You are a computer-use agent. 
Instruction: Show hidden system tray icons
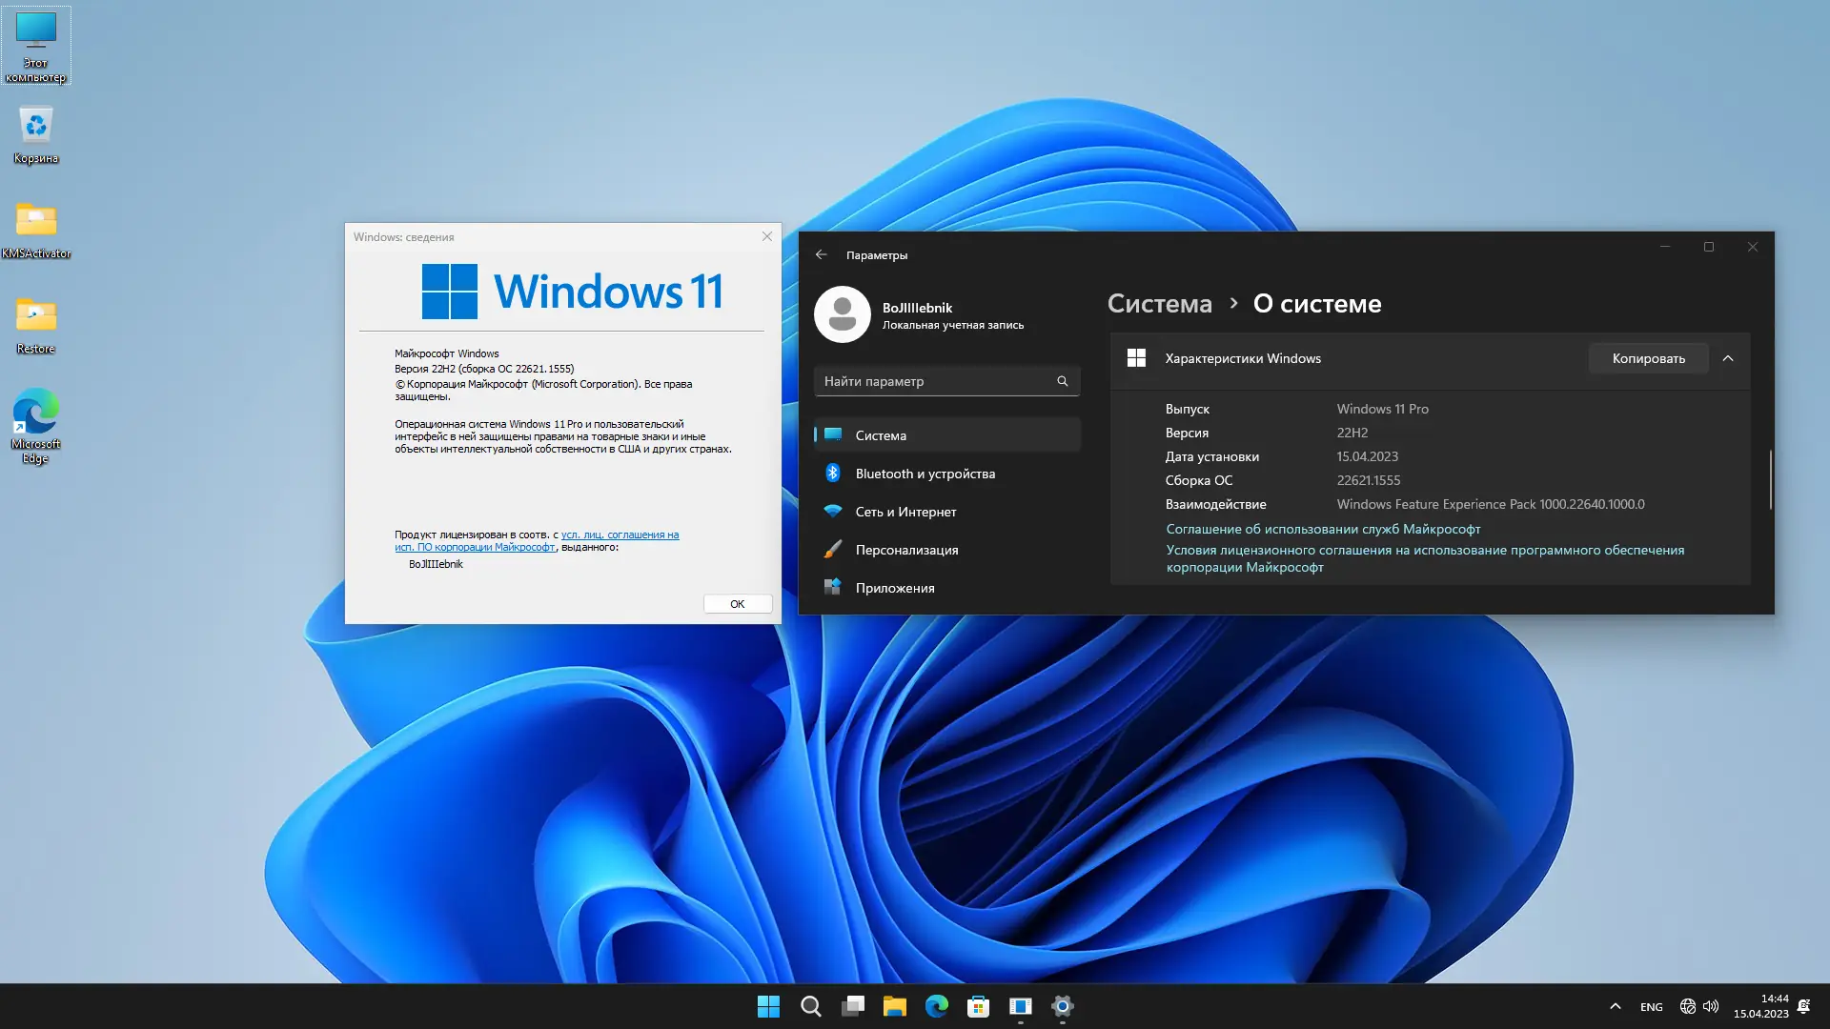[1615, 1006]
